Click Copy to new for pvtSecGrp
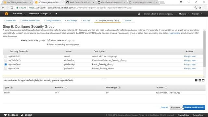Viewport: 208px width, 117px height. click(190, 69)
